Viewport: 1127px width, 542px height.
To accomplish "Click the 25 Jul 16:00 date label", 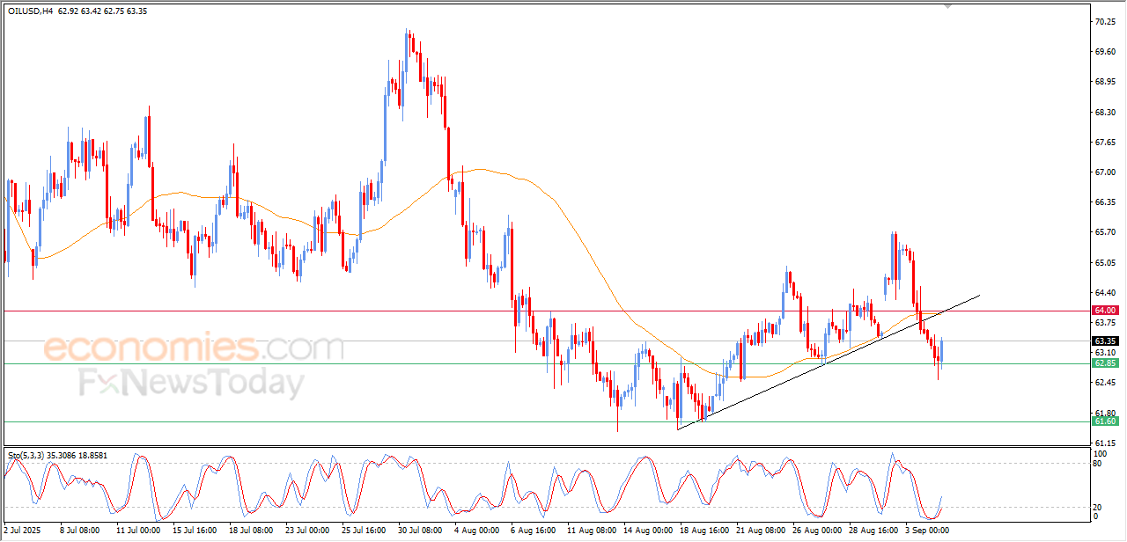I will point(362,531).
